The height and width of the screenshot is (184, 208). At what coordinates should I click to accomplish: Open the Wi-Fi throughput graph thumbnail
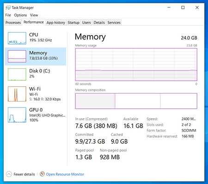click(17, 94)
